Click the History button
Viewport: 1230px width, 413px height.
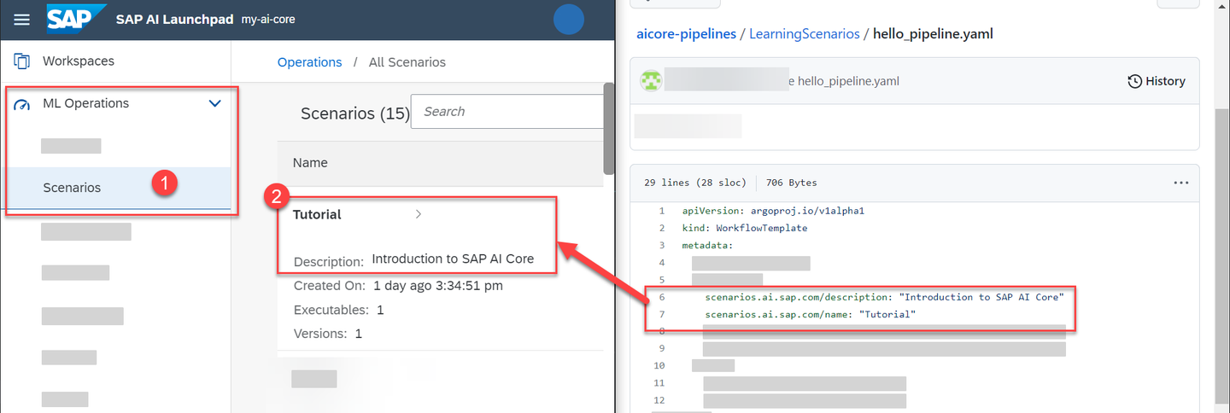click(1157, 81)
